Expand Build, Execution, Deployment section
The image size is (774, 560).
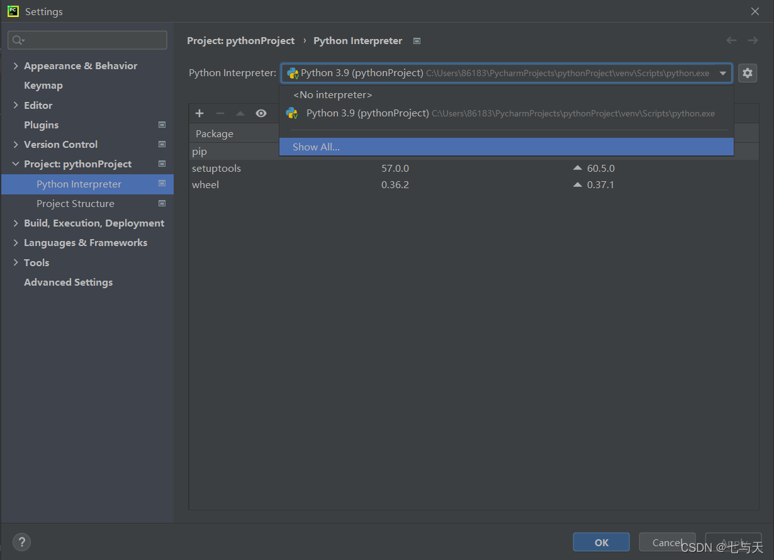[x=16, y=223]
